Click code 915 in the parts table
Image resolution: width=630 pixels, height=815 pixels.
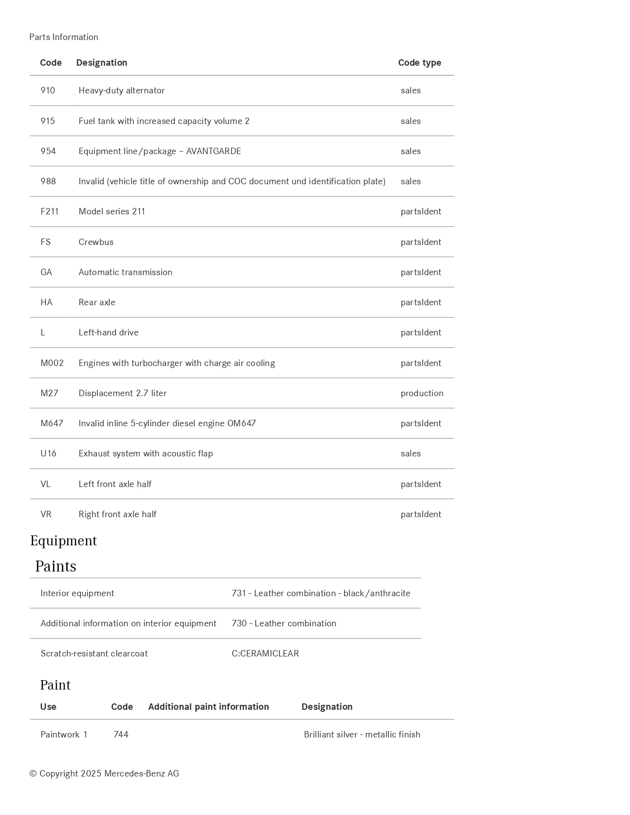click(48, 121)
